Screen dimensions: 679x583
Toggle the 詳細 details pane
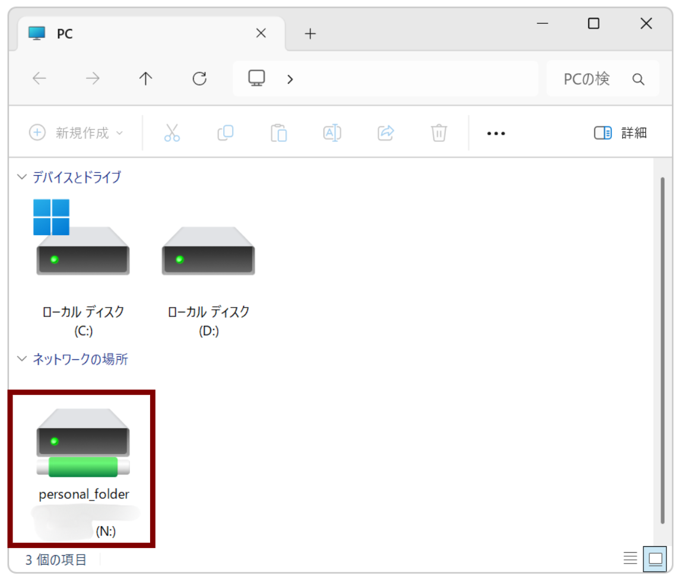click(x=620, y=133)
